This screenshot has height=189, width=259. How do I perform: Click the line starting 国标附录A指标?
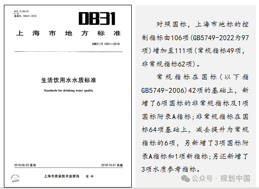tap(195, 117)
